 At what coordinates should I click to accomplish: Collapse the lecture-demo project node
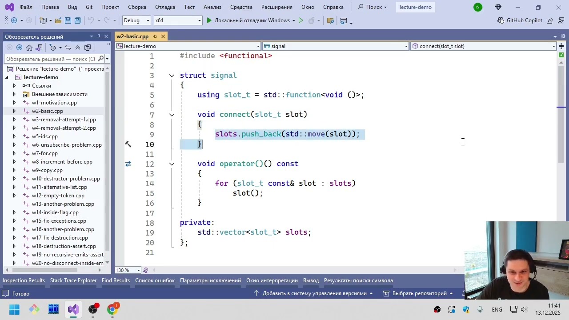[x=7, y=77]
